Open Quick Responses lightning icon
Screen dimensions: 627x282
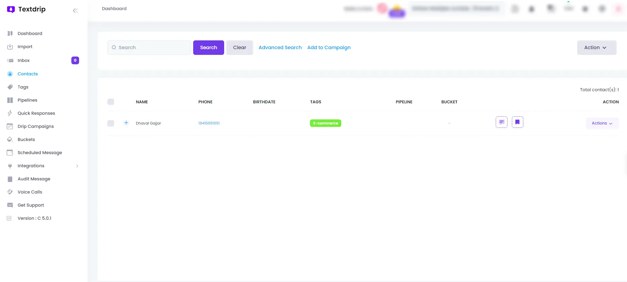click(x=10, y=113)
